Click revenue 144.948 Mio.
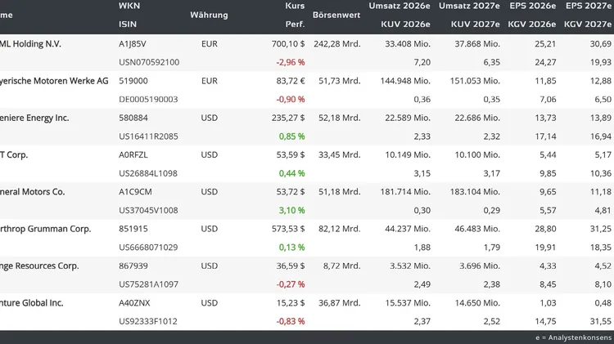 [x=405, y=81]
